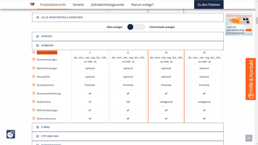Viewport: 258px width, 145px height.
Task: Expand the FTP und SSH section
Action: pyautogui.click(x=128, y=136)
